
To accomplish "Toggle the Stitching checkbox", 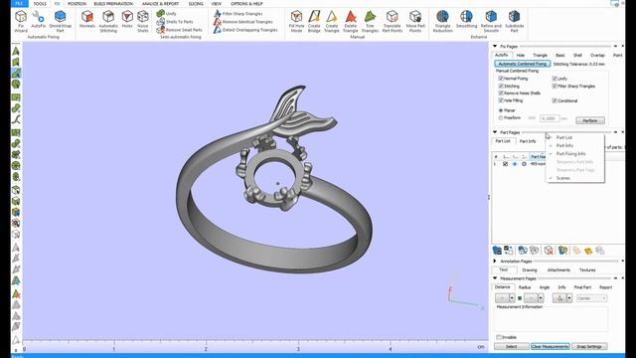I will (x=501, y=86).
